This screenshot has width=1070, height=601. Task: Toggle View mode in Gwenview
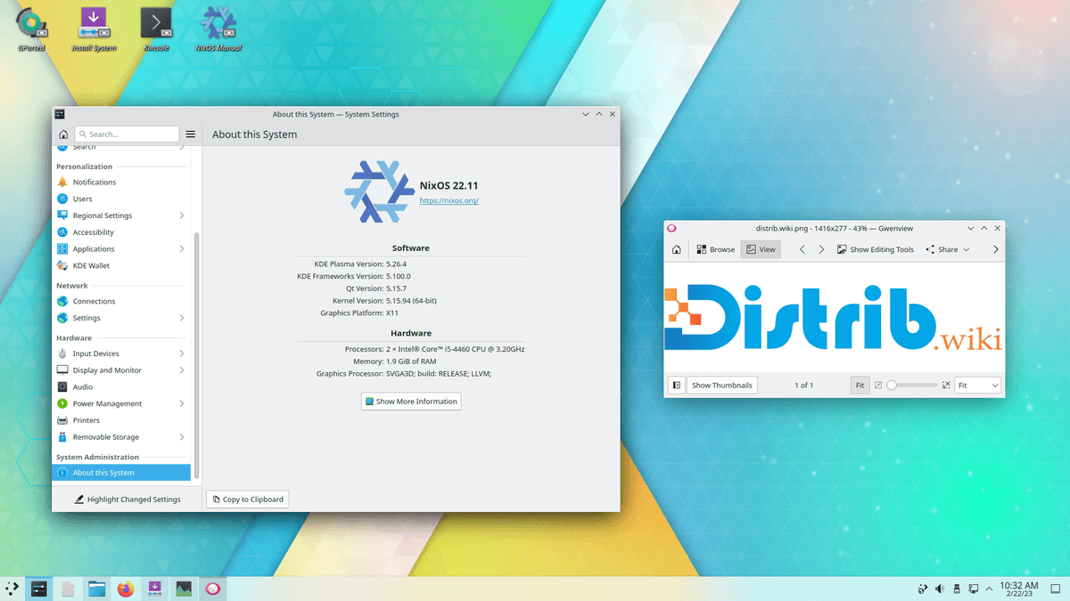761,249
